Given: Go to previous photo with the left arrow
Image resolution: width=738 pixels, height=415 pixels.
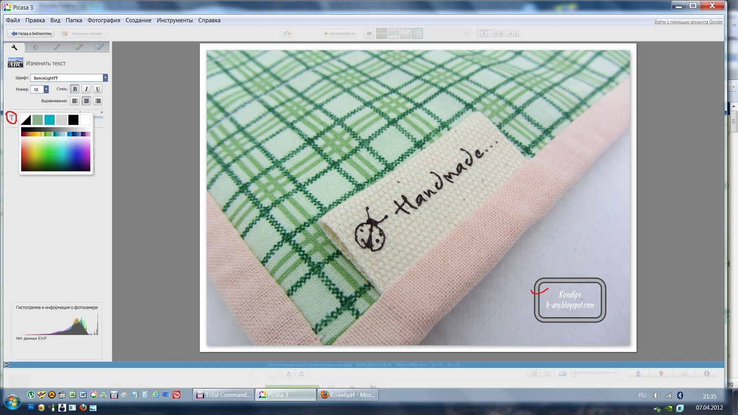Looking at the screenshot, I should 369,33.
